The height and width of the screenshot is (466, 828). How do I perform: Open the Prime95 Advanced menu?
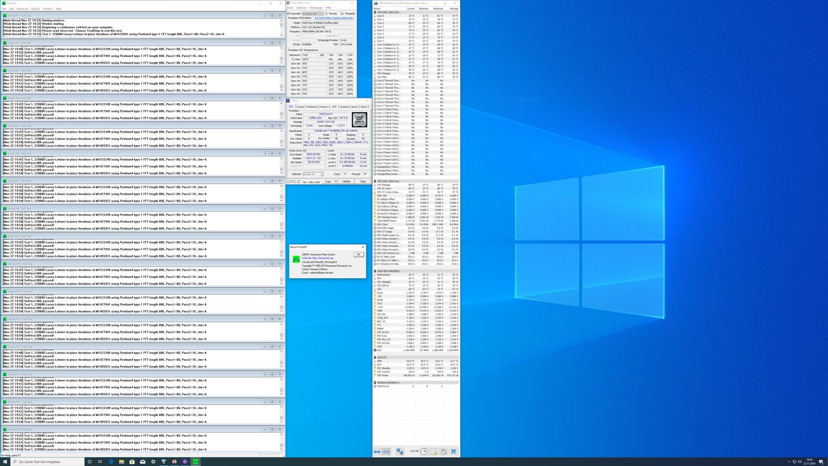coord(22,8)
